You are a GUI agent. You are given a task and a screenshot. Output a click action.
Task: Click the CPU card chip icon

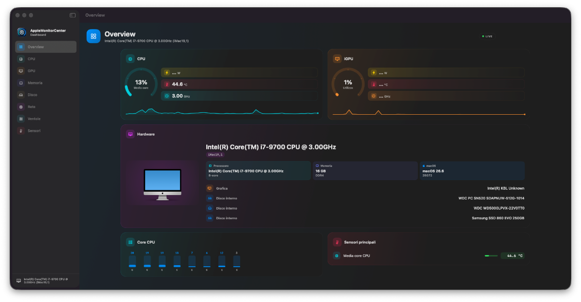click(x=130, y=59)
